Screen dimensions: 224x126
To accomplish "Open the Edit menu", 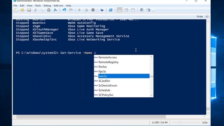I will (x=22, y=6).
